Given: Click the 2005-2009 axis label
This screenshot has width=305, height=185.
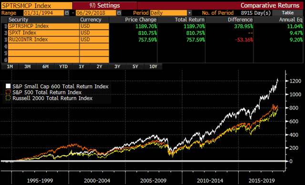Looking at the screenshot, I should point(153,181).
